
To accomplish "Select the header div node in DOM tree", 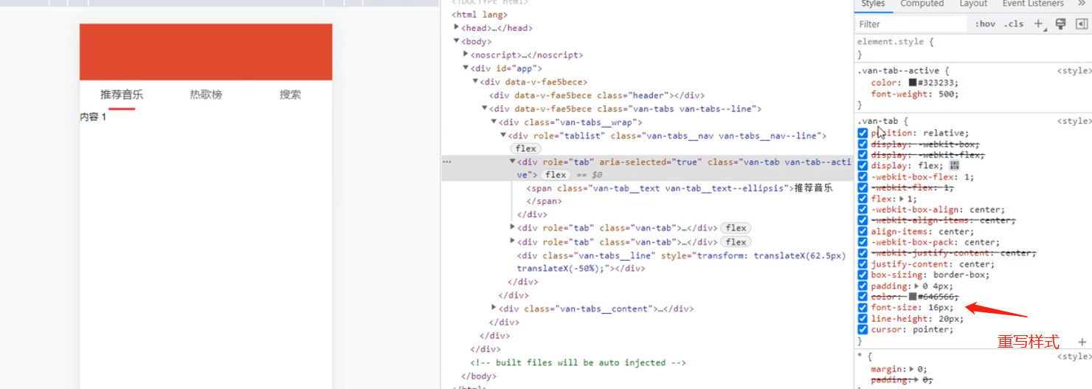I will point(597,95).
